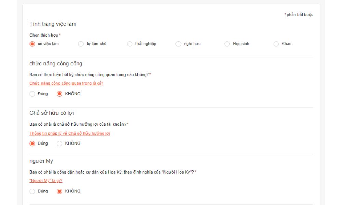
Task: Click the 'phần bắt buộc' required note
Action: pos(300,15)
